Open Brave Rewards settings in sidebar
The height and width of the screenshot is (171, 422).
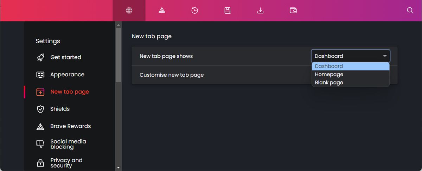[70, 126]
